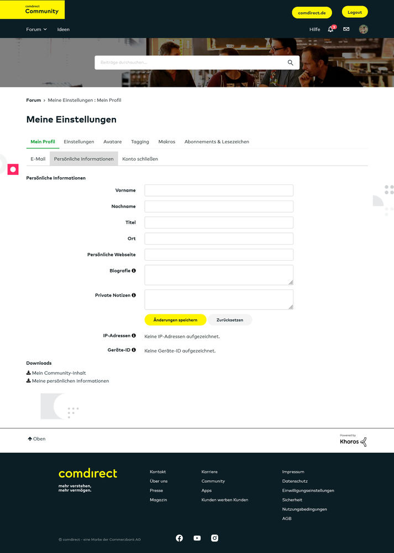Switch to the Avatare tab
Image resolution: width=394 pixels, height=553 pixels.
[x=113, y=141]
